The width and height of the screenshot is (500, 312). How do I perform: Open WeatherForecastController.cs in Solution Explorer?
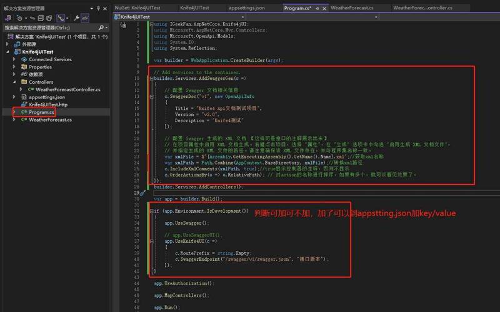pos(67,90)
